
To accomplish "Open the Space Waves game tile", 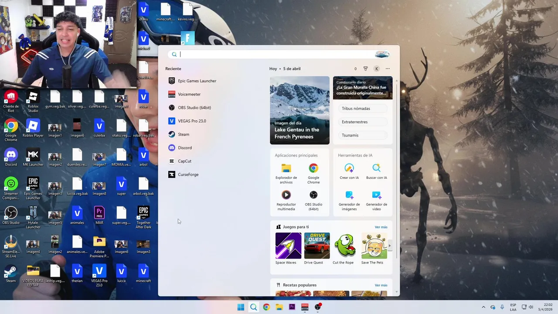I will (x=288, y=249).
